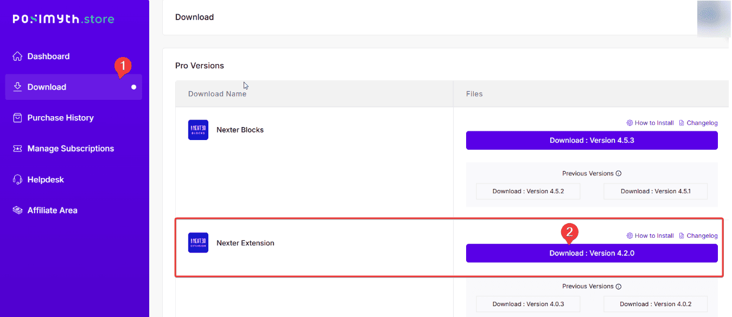This screenshot has height=317, width=732.
Task: Open the Download Name column header
Action: coord(217,93)
